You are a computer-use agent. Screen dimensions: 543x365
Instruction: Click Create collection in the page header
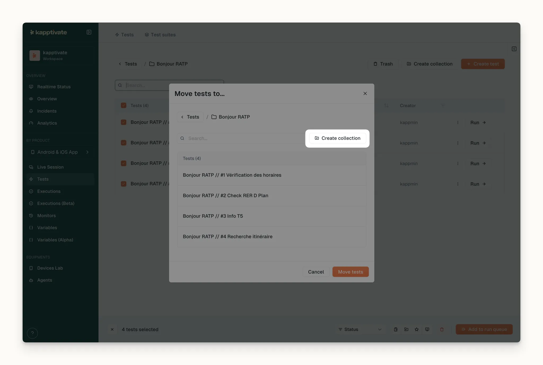click(430, 64)
